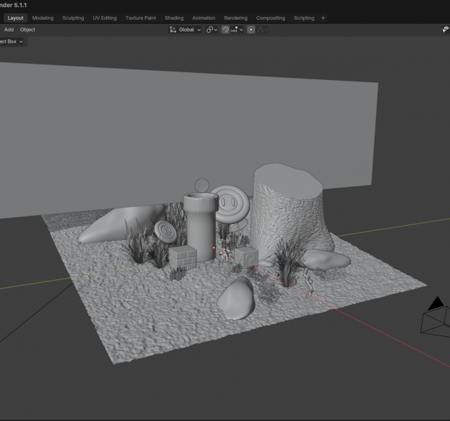
Task: Open the Object menu
Action: click(x=27, y=29)
